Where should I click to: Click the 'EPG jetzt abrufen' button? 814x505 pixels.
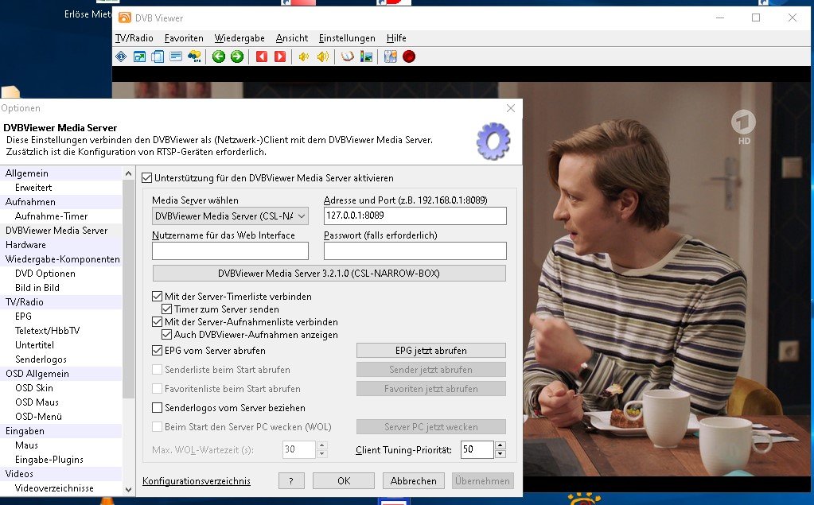coord(430,351)
